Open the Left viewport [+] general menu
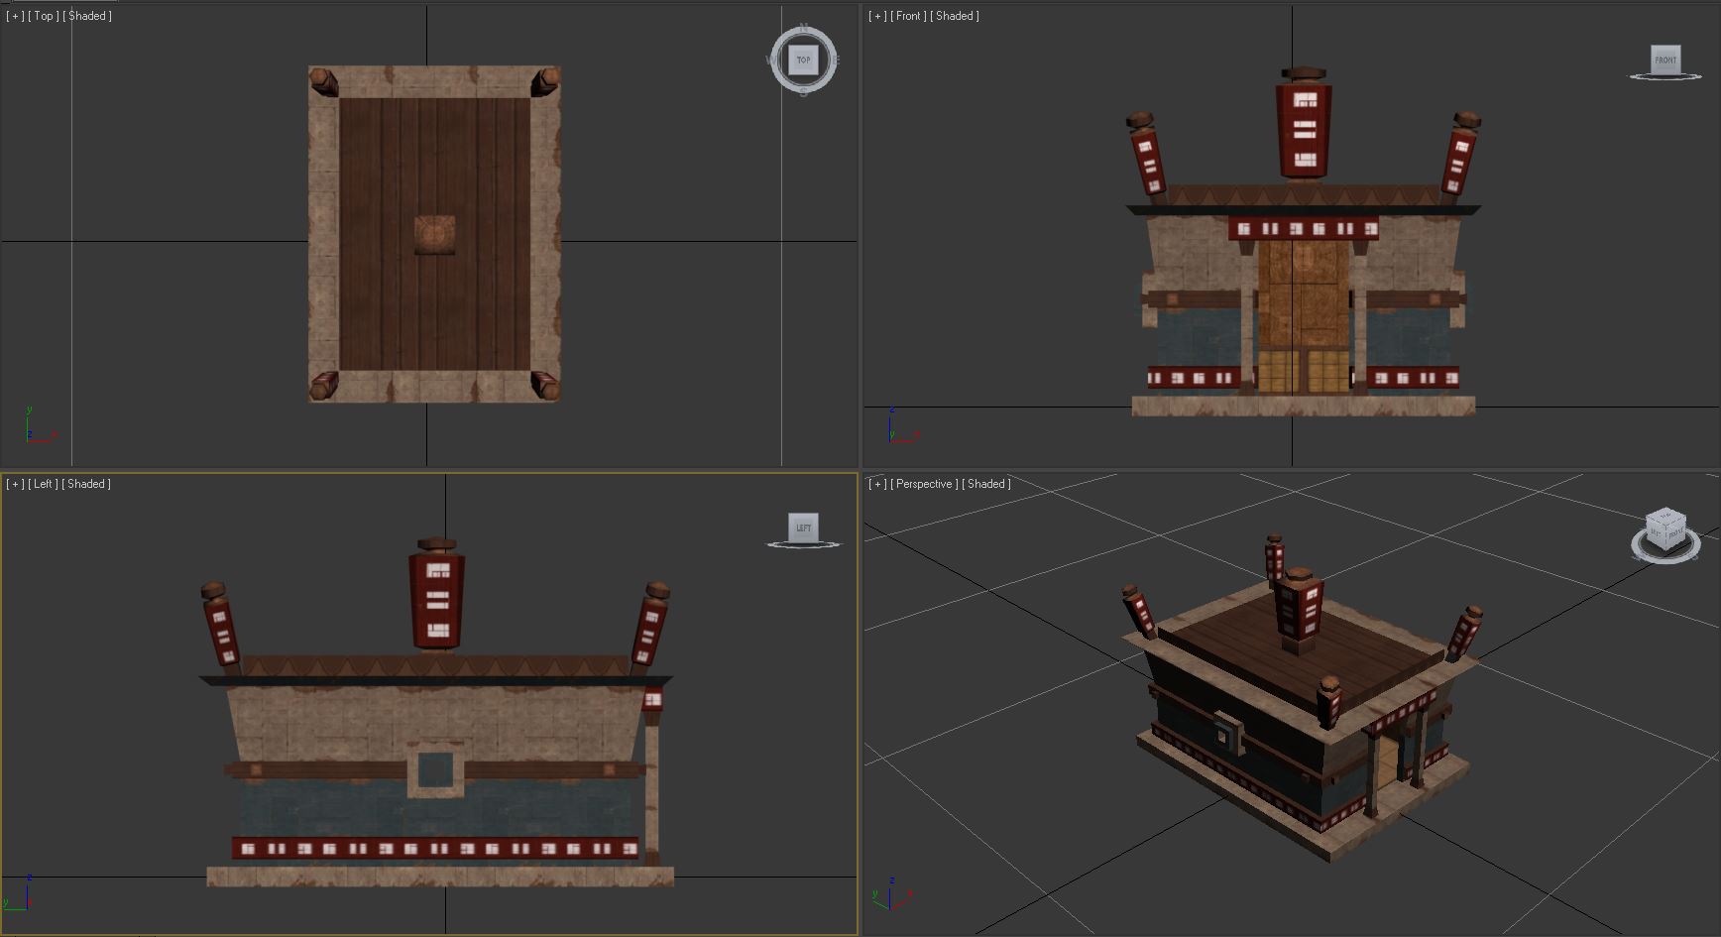 [15, 484]
